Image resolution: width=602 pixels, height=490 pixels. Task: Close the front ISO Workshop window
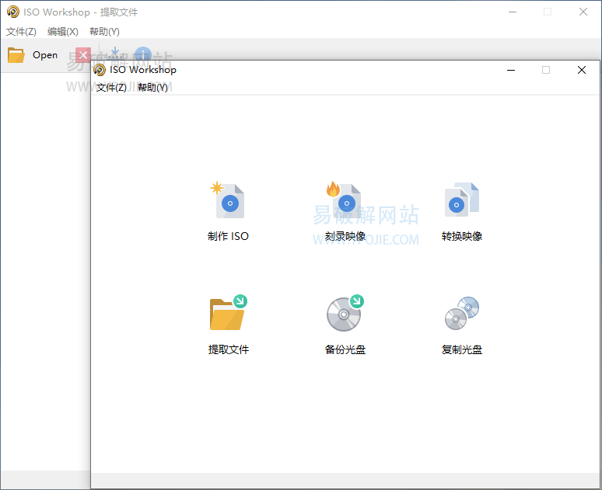pyautogui.click(x=582, y=70)
